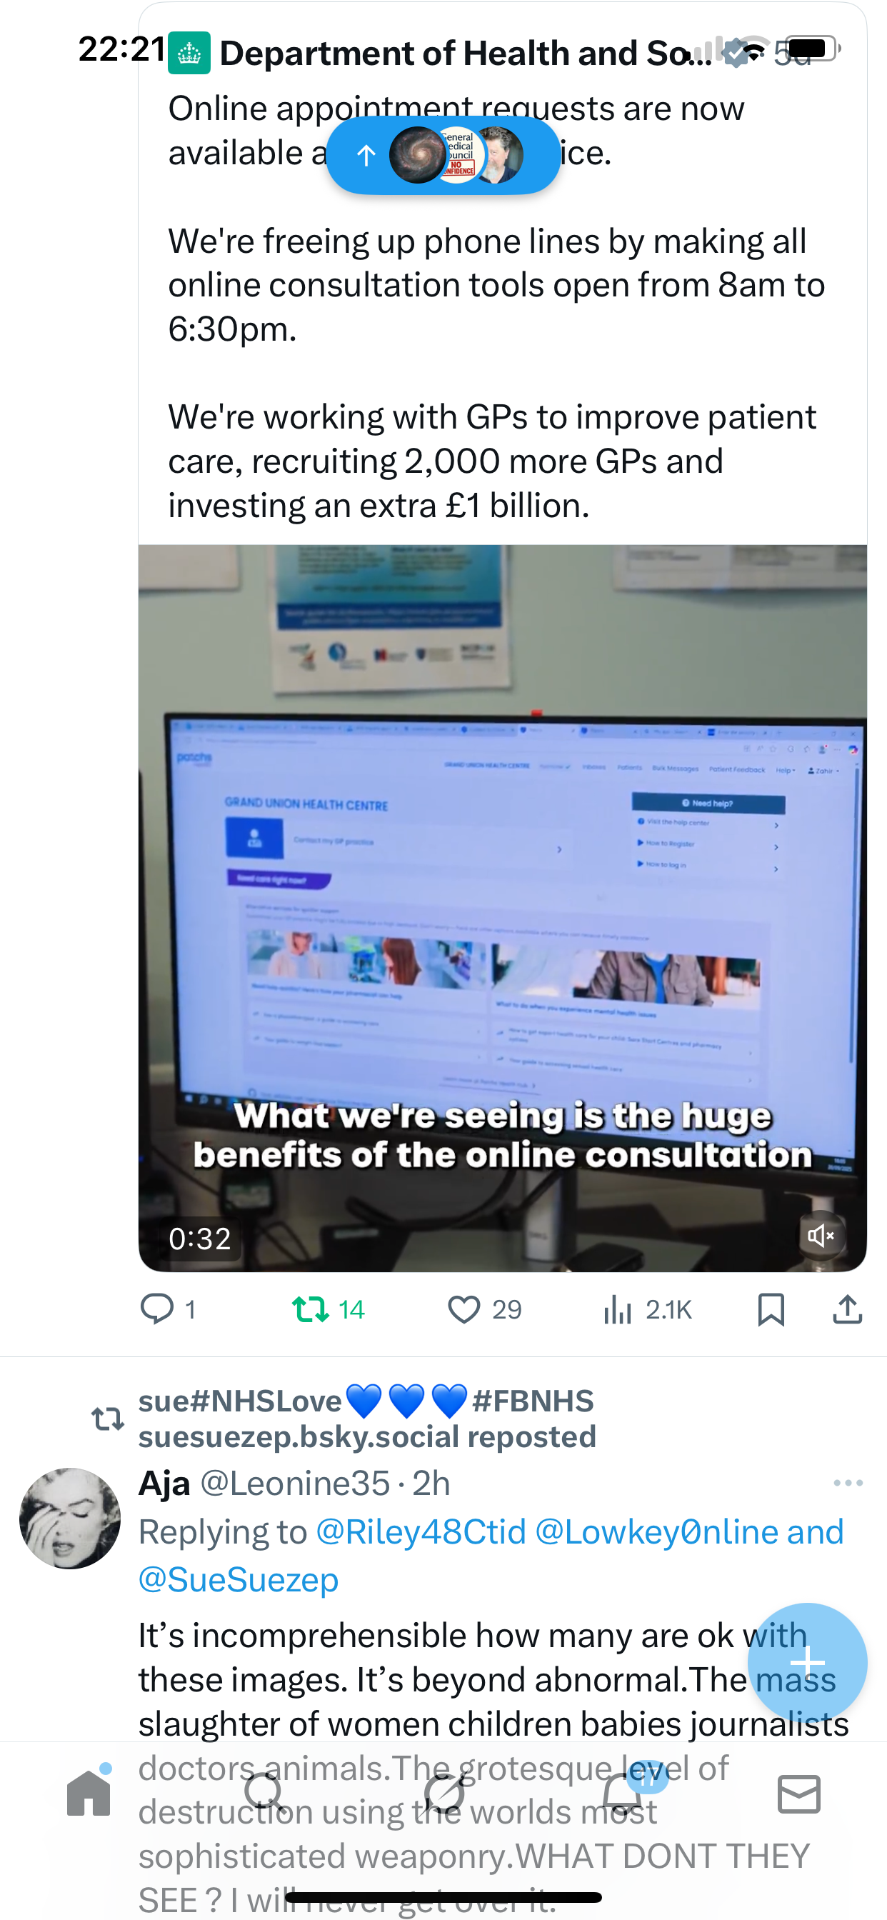Unmute the video sound icon
Image resolution: width=887 pixels, height=1920 pixels.
[x=821, y=1236]
